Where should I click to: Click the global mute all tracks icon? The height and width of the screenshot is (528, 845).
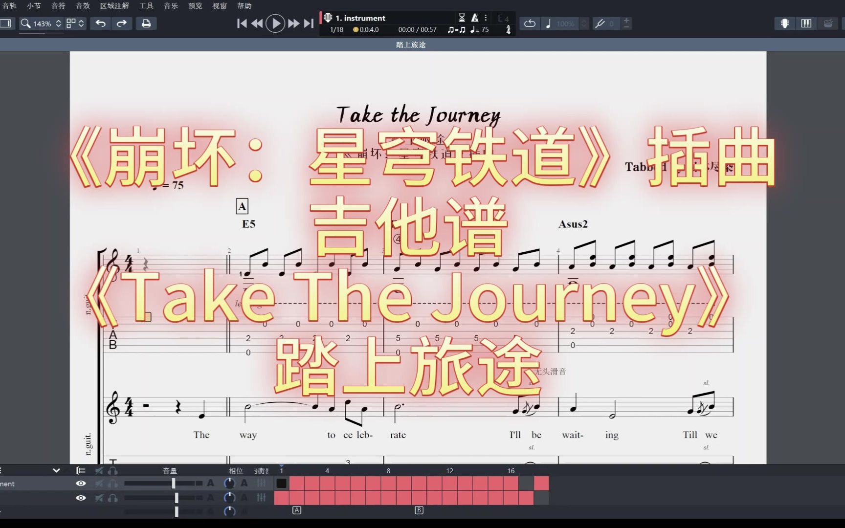pyautogui.click(x=99, y=470)
